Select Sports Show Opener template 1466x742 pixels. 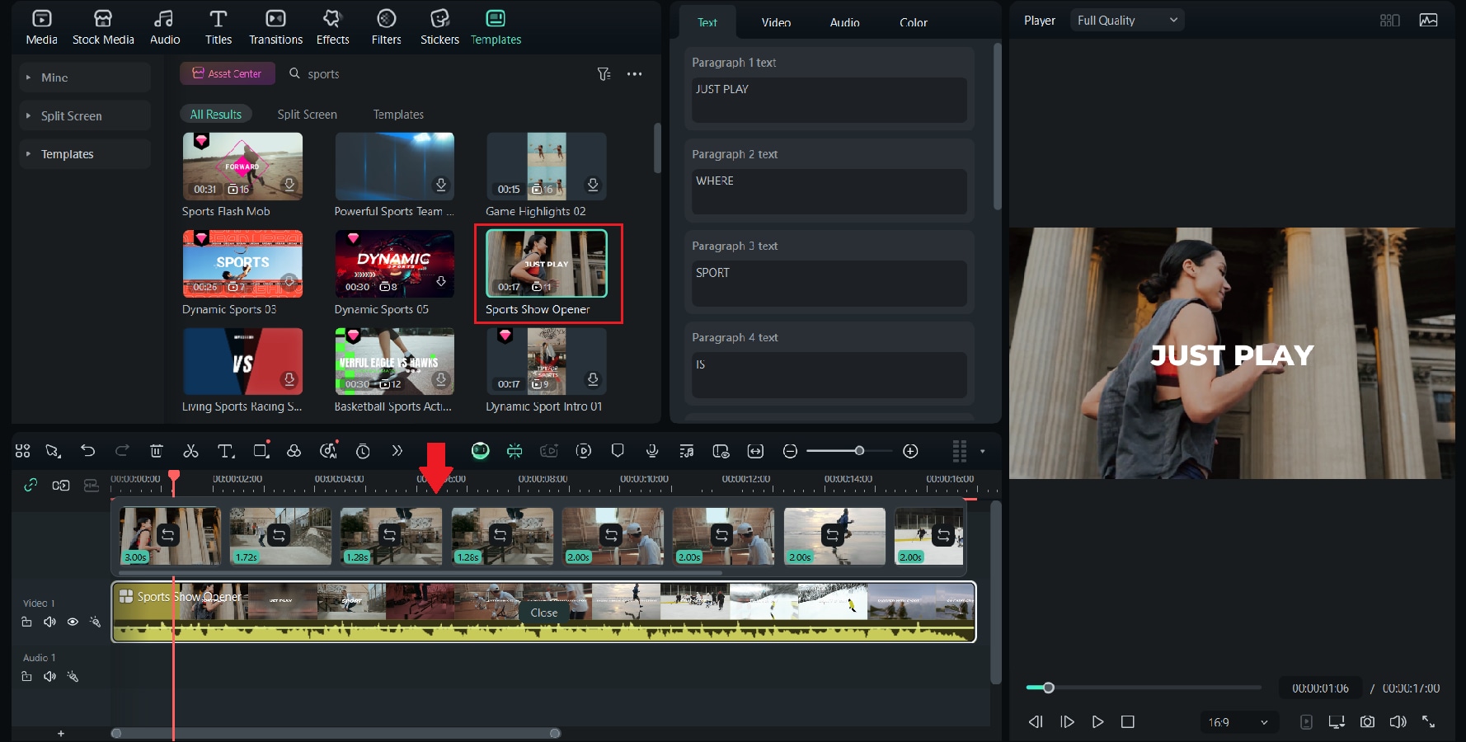coord(547,264)
